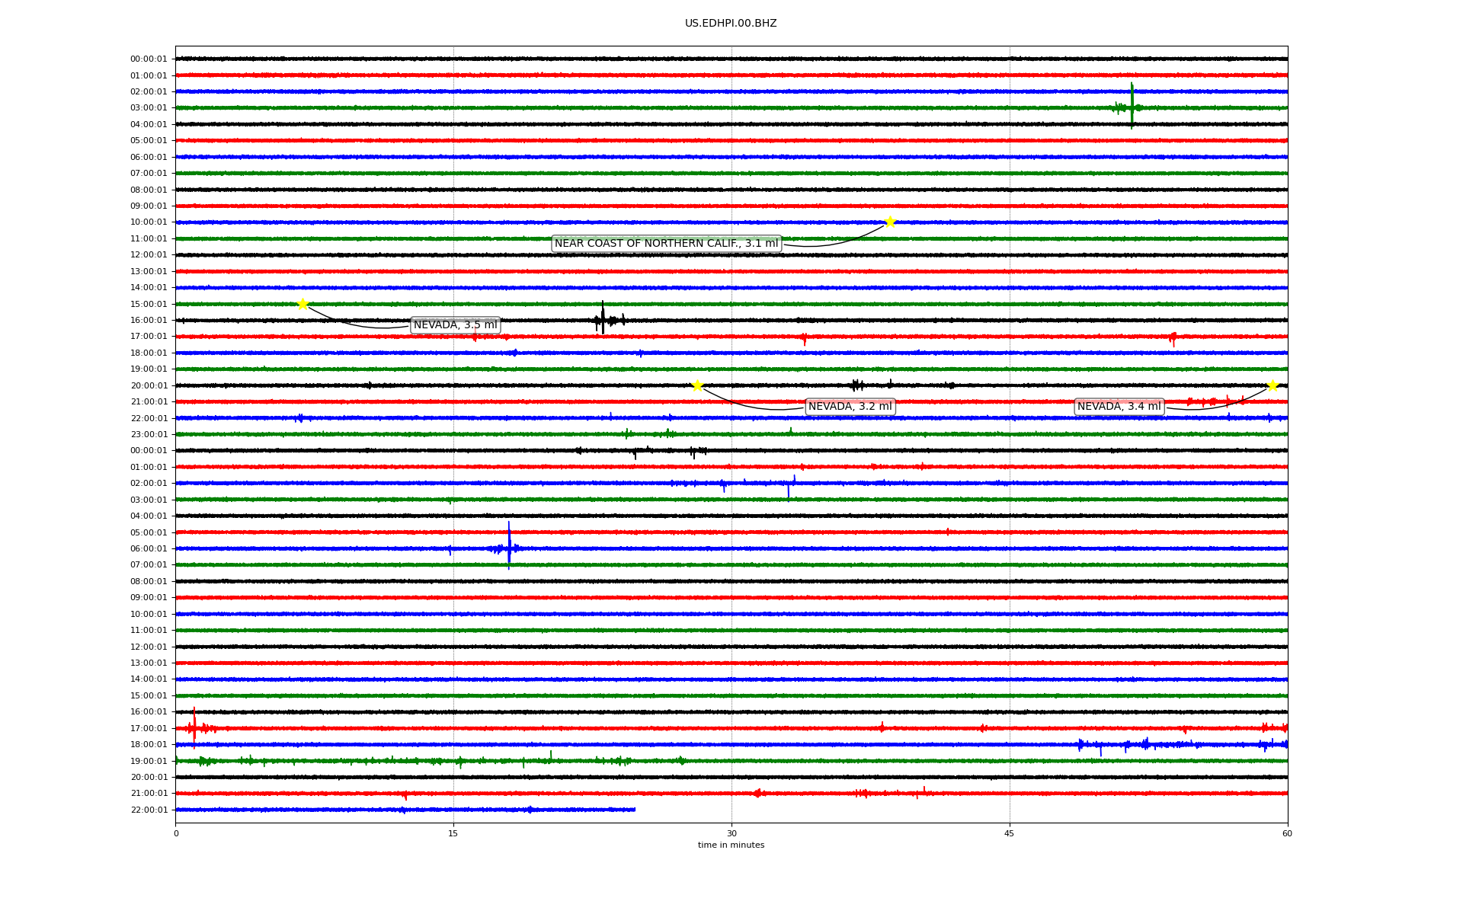Click the rightmost yellow star on 20:00:01 trace
Viewport: 1463px width, 914px height.
1273,385
